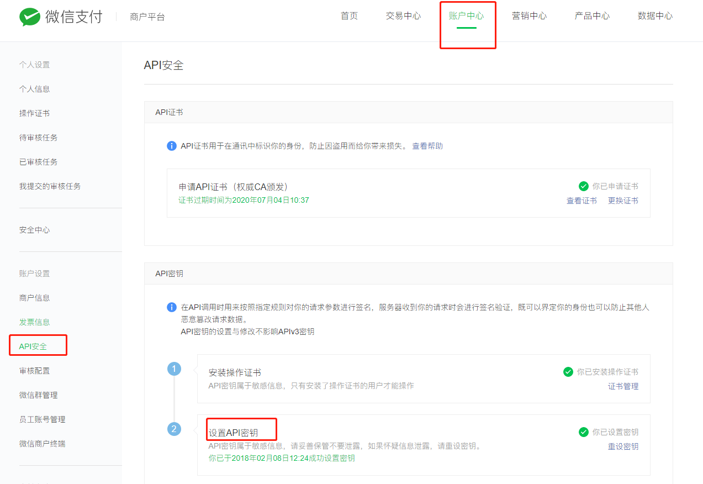
Task: Click the 查看证书 link
Action: pos(582,201)
